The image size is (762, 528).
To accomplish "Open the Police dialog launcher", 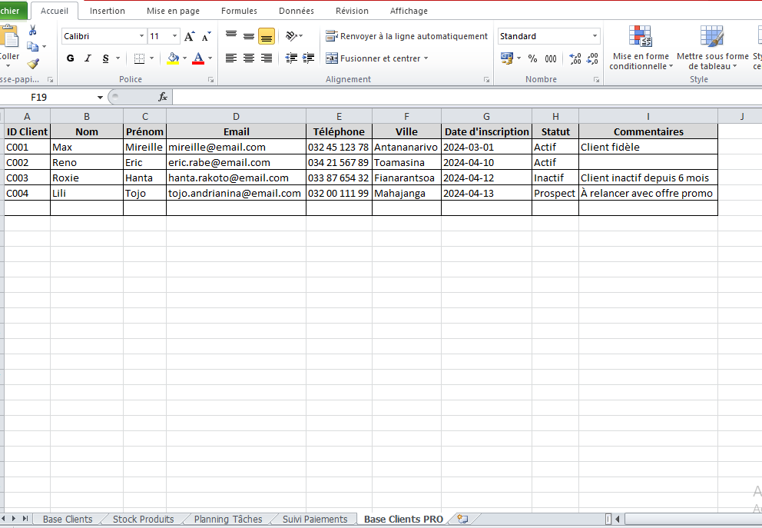I will [x=211, y=80].
